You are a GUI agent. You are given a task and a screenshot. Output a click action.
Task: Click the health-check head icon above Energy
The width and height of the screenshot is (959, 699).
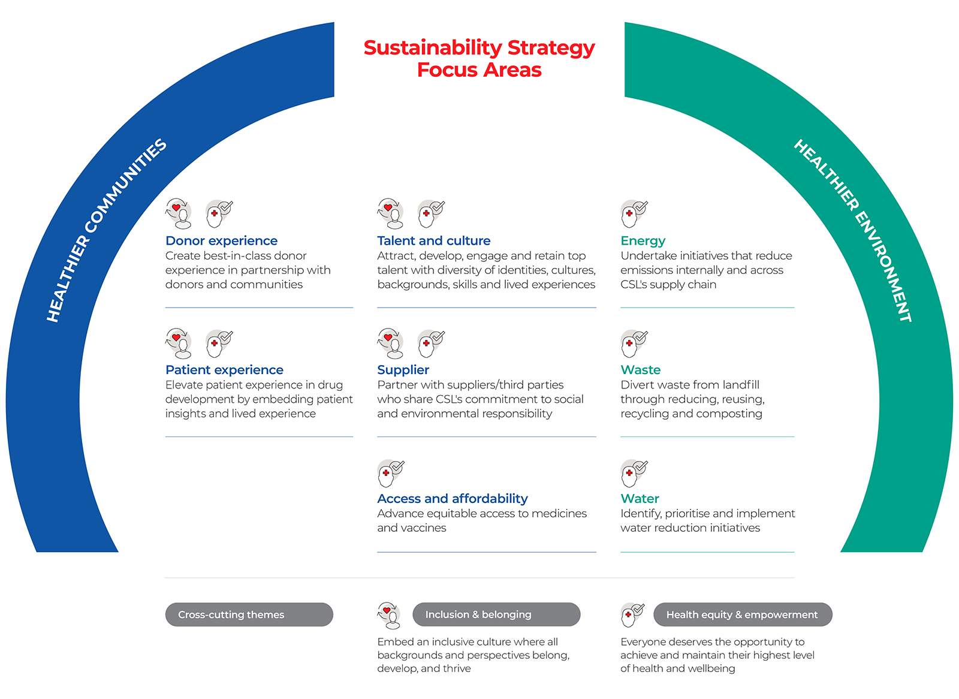pyautogui.click(x=634, y=214)
